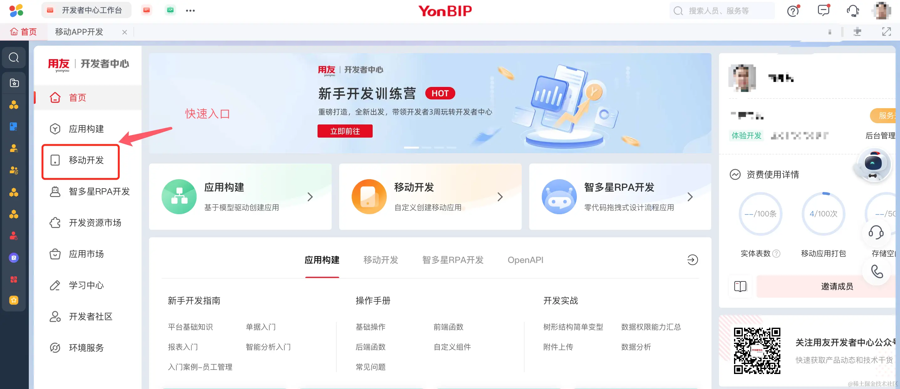Click the fullscreen expand icon

tap(886, 32)
